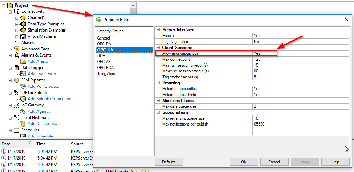Expand the VirtualMachine node
Image resolution: width=354 pixels, height=172 pixels.
point(17,37)
